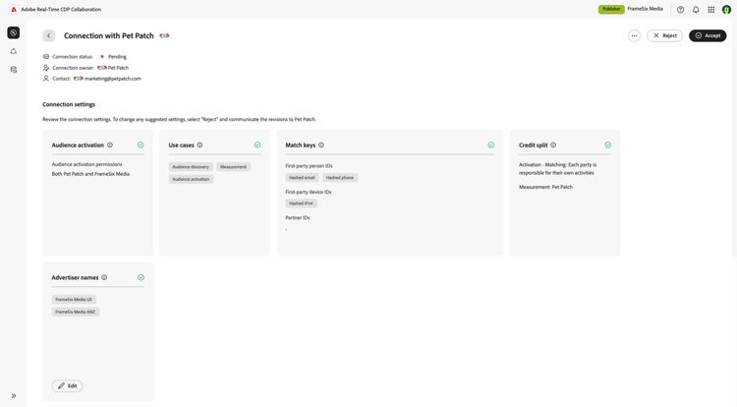Click the FrameSix Media organization name
This screenshot has height=407, width=737.
point(645,9)
